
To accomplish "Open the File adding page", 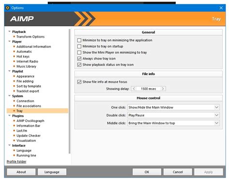I will click(25, 81).
